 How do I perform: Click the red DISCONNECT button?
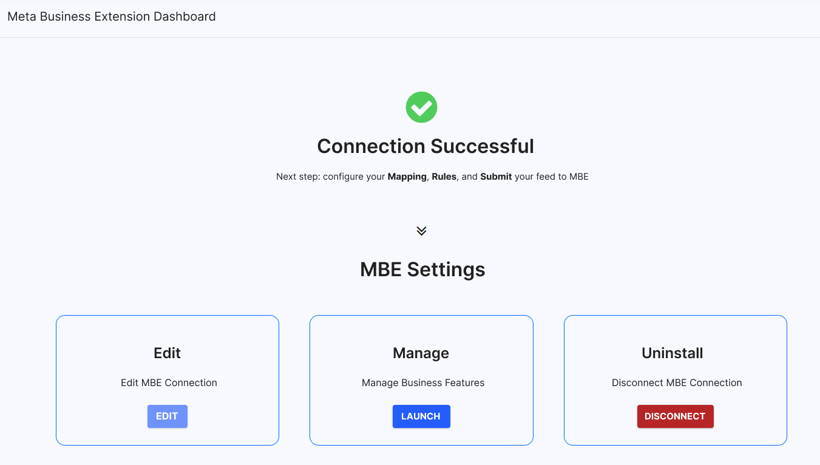(676, 416)
